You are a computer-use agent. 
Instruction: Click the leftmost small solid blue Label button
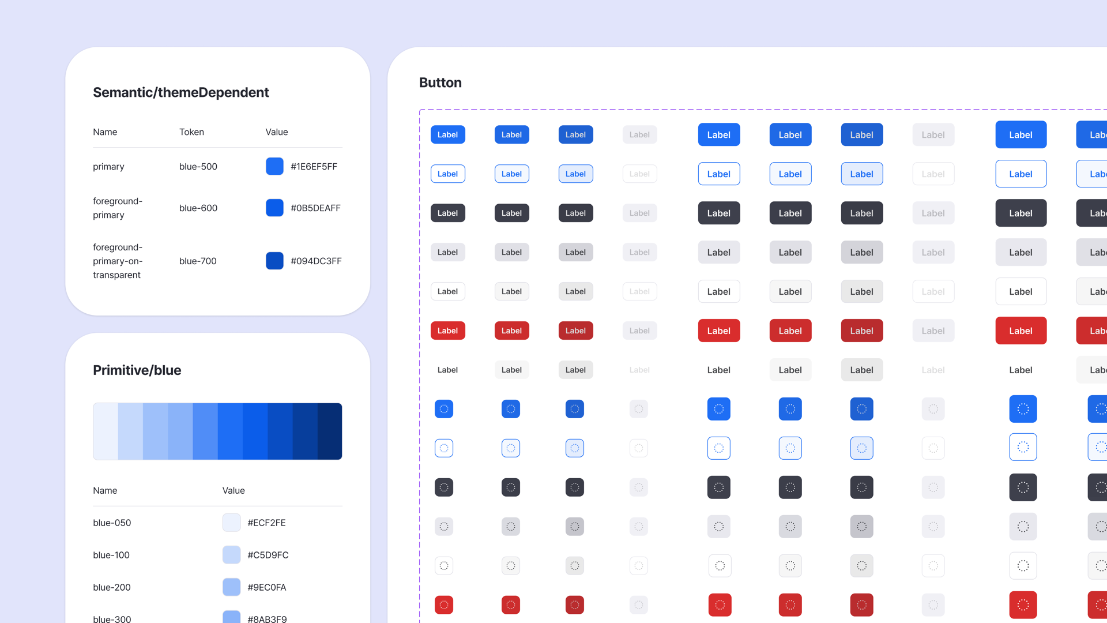tap(448, 134)
